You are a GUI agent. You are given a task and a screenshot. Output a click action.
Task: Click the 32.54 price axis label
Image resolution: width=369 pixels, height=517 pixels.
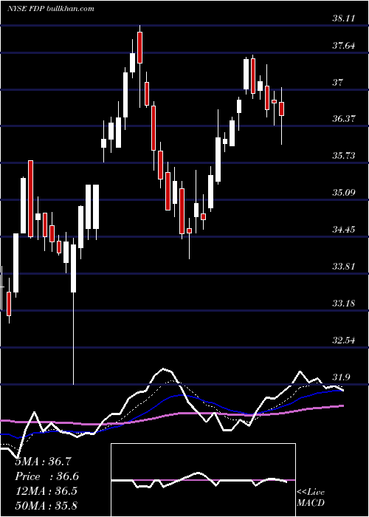coord(344,340)
